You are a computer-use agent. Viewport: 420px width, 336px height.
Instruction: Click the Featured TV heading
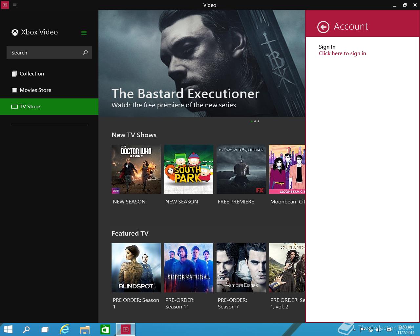click(130, 234)
